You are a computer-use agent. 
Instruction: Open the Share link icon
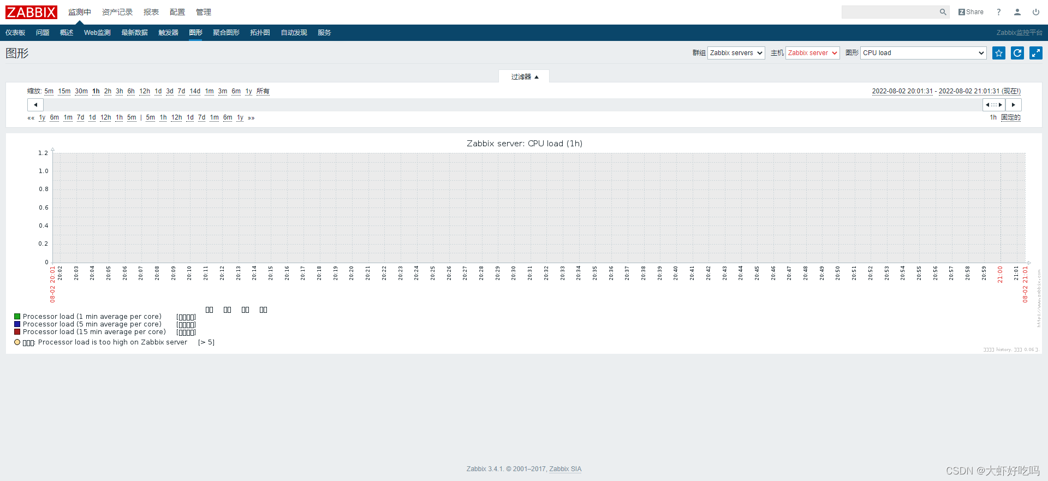point(971,12)
